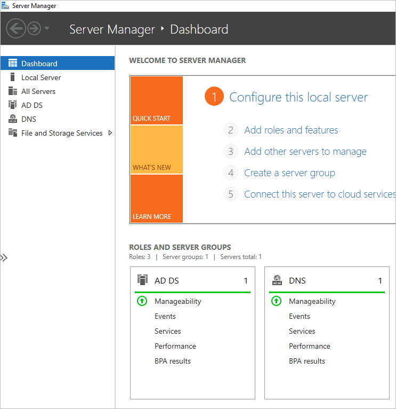This screenshot has height=409, width=396.
Task: Click the WELCOME TO SERVER MANAGER heading
Action: click(x=188, y=60)
